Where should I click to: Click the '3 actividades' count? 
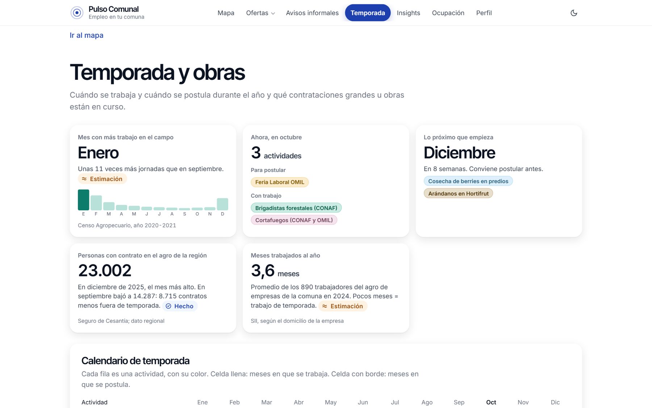pyautogui.click(x=276, y=153)
